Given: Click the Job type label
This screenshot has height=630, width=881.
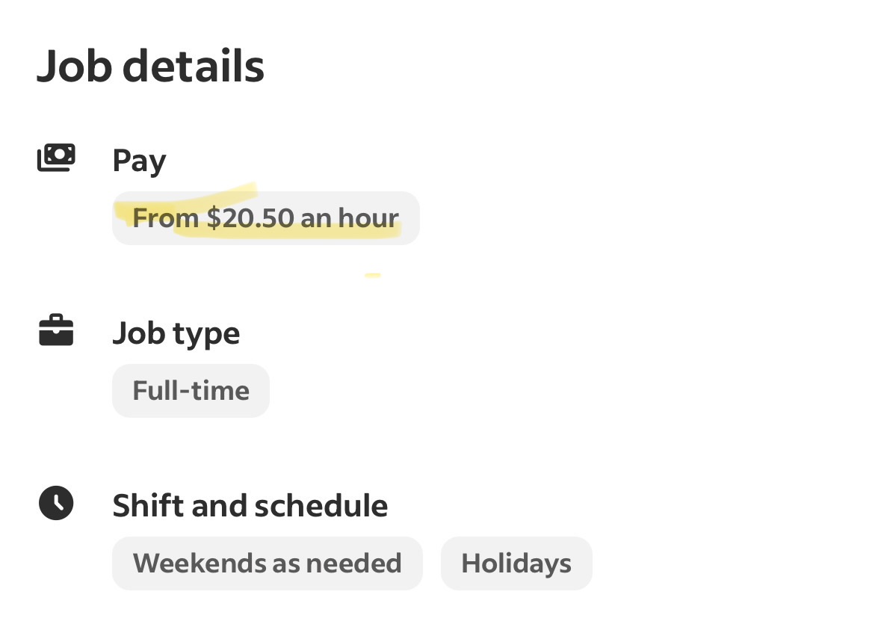Looking at the screenshot, I should pyautogui.click(x=176, y=333).
